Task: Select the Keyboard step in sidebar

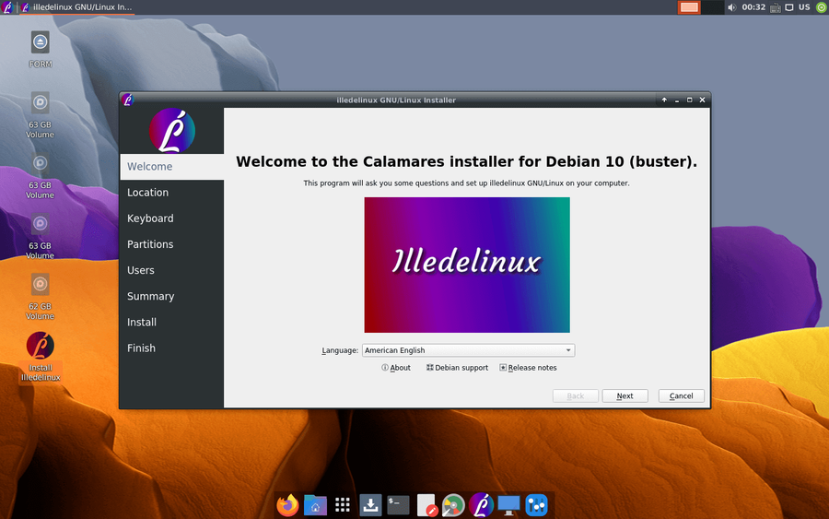Action: (x=150, y=218)
